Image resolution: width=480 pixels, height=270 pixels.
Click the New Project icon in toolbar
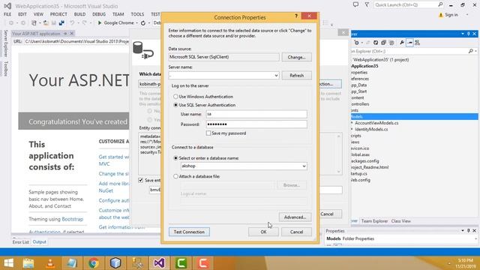point(34,23)
